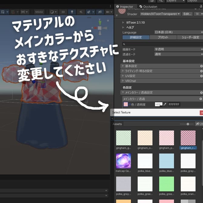Screen dimensions: 203x203
Task: Select the シェーダー設定 button
Action: [x=190, y=37]
